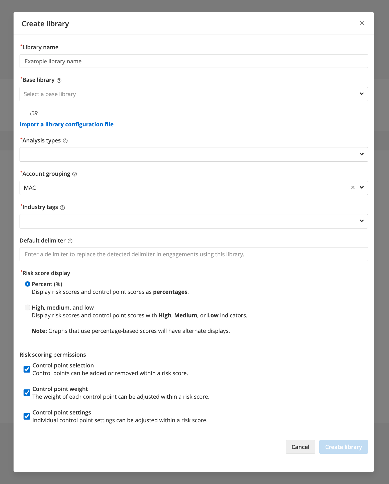
Task: Expand the Analysis types dropdown
Action: click(x=193, y=154)
